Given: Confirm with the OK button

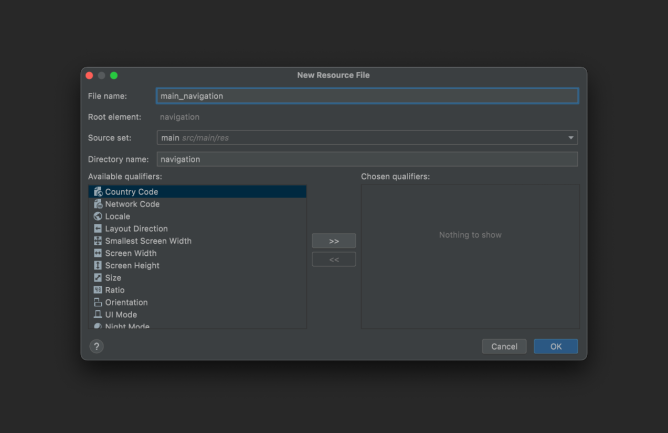Looking at the screenshot, I should [556, 347].
